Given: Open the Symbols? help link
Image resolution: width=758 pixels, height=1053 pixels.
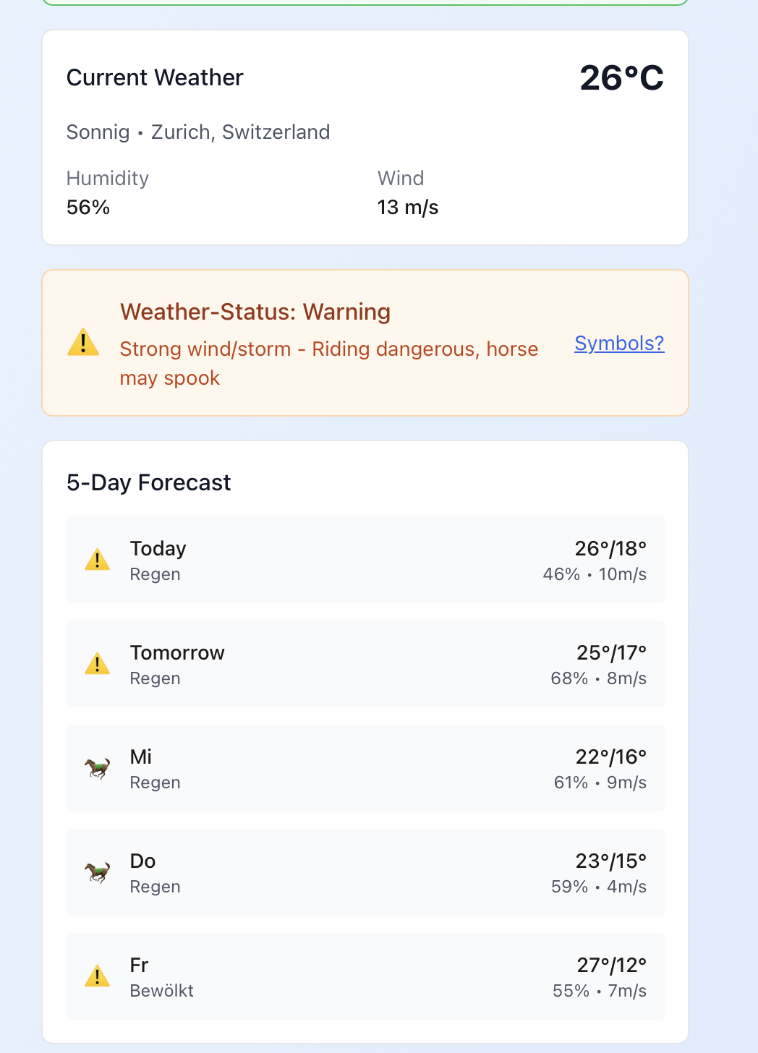Looking at the screenshot, I should tap(619, 343).
